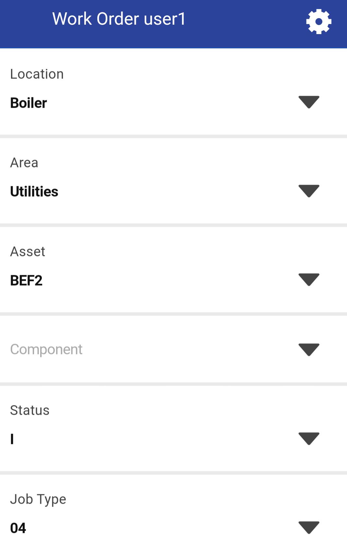This screenshot has width=347, height=556.
Task: Open the Area dropdown arrow
Action: pos(309,191)
